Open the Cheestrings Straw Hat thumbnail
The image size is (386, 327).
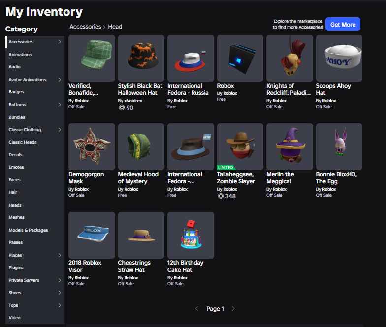click(141, 235)
